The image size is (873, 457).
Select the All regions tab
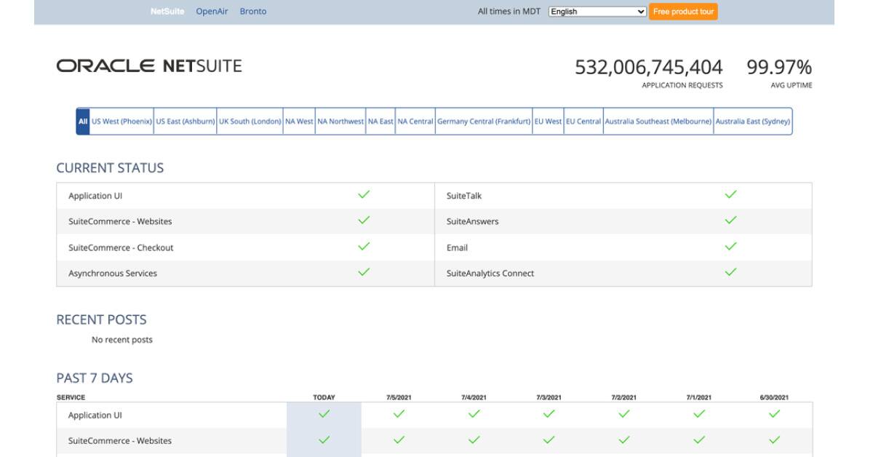tap(83, 122)
